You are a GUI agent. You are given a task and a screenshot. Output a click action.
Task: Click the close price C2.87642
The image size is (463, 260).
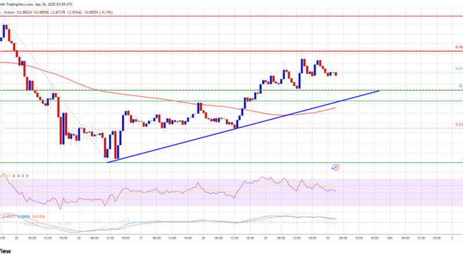coord(75,12)
